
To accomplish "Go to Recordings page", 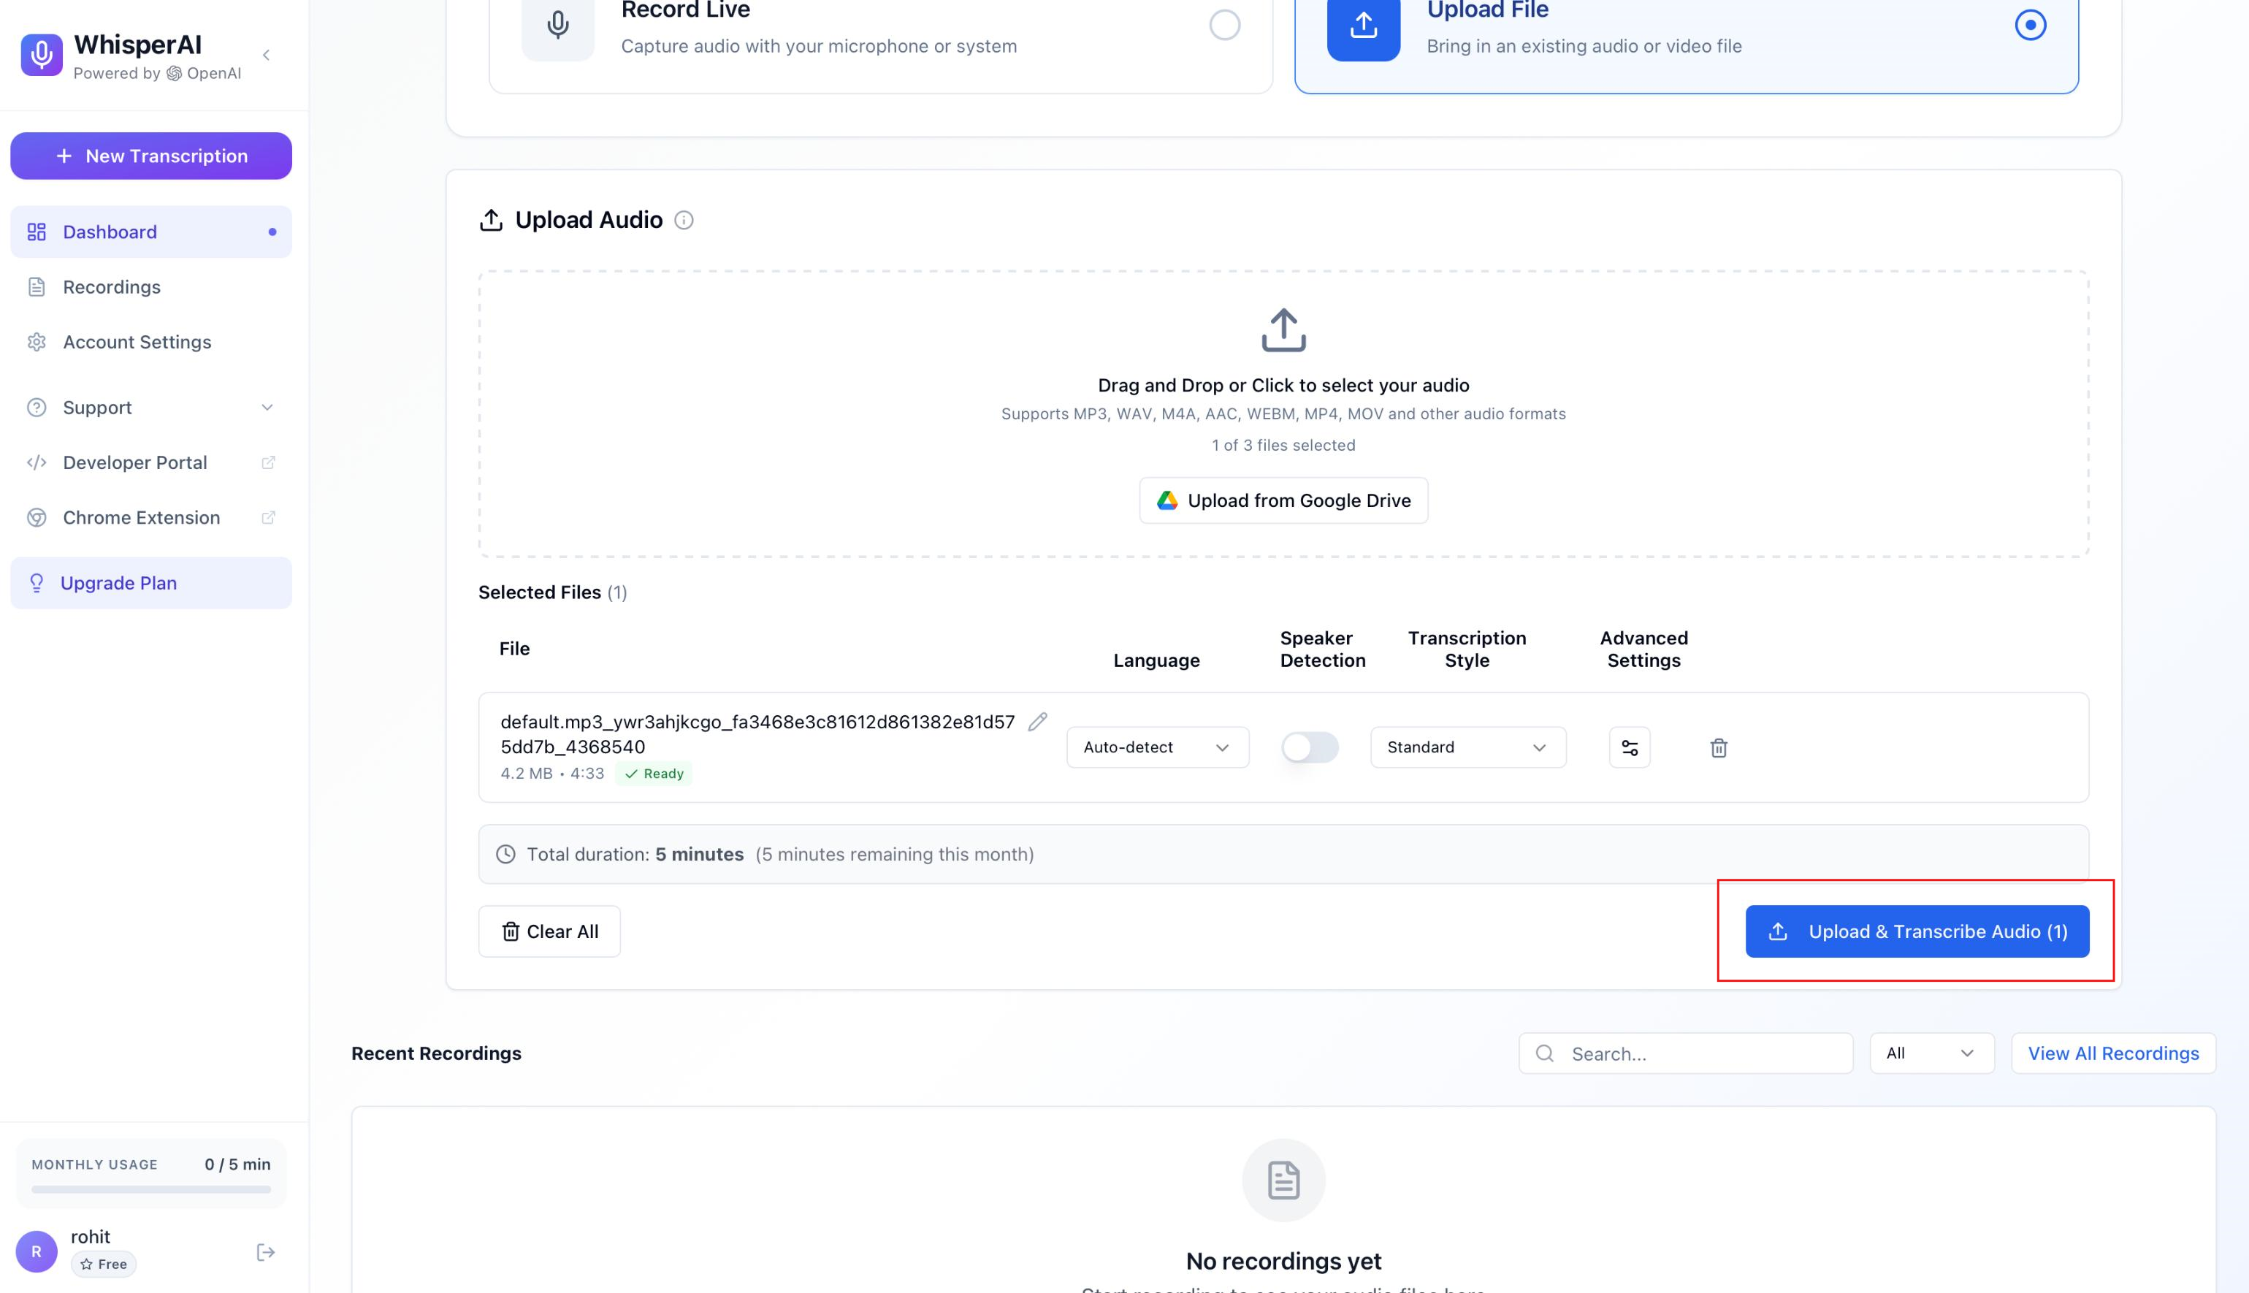I will (151, 287).
